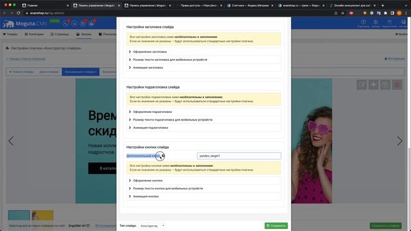
Task: Open the third header notification icon
Action: 83,24
